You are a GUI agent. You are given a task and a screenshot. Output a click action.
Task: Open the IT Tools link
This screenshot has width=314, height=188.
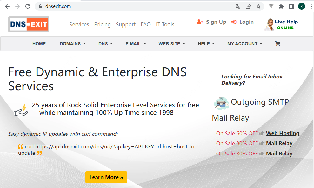point(165,24)
